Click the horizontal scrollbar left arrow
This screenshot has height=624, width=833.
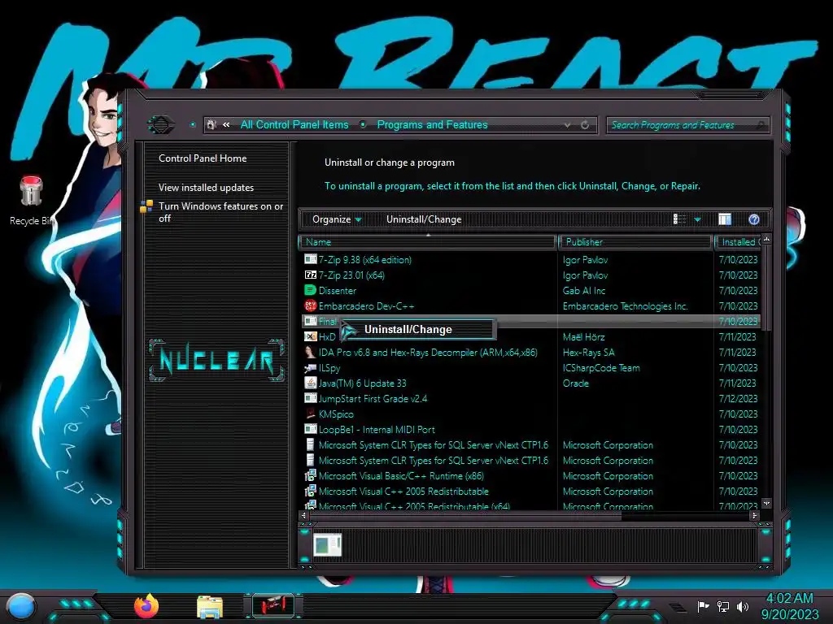point(304,514)
